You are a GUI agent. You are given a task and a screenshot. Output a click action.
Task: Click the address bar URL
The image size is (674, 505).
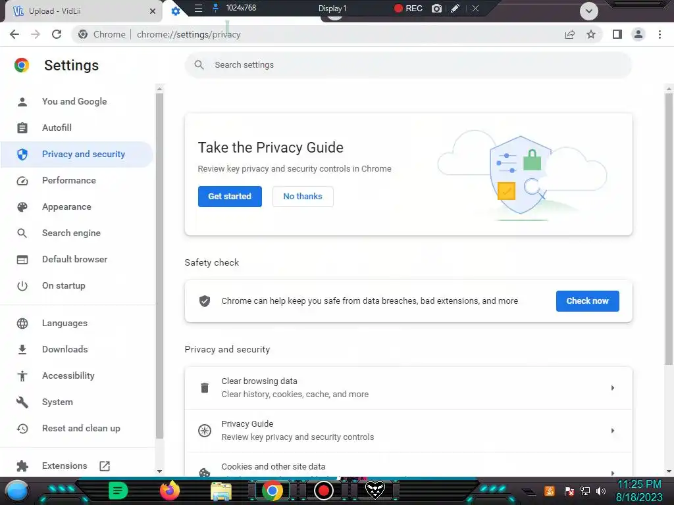188,34
